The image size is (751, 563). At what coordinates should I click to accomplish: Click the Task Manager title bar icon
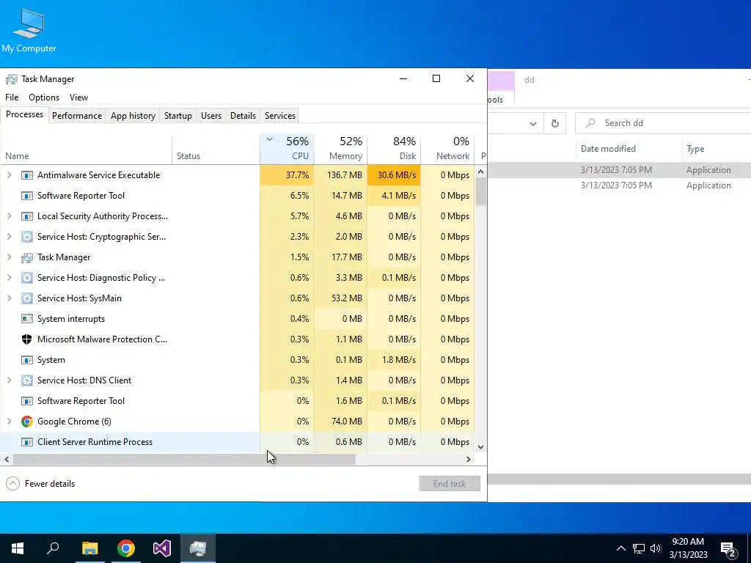click(x=12, y=79)
